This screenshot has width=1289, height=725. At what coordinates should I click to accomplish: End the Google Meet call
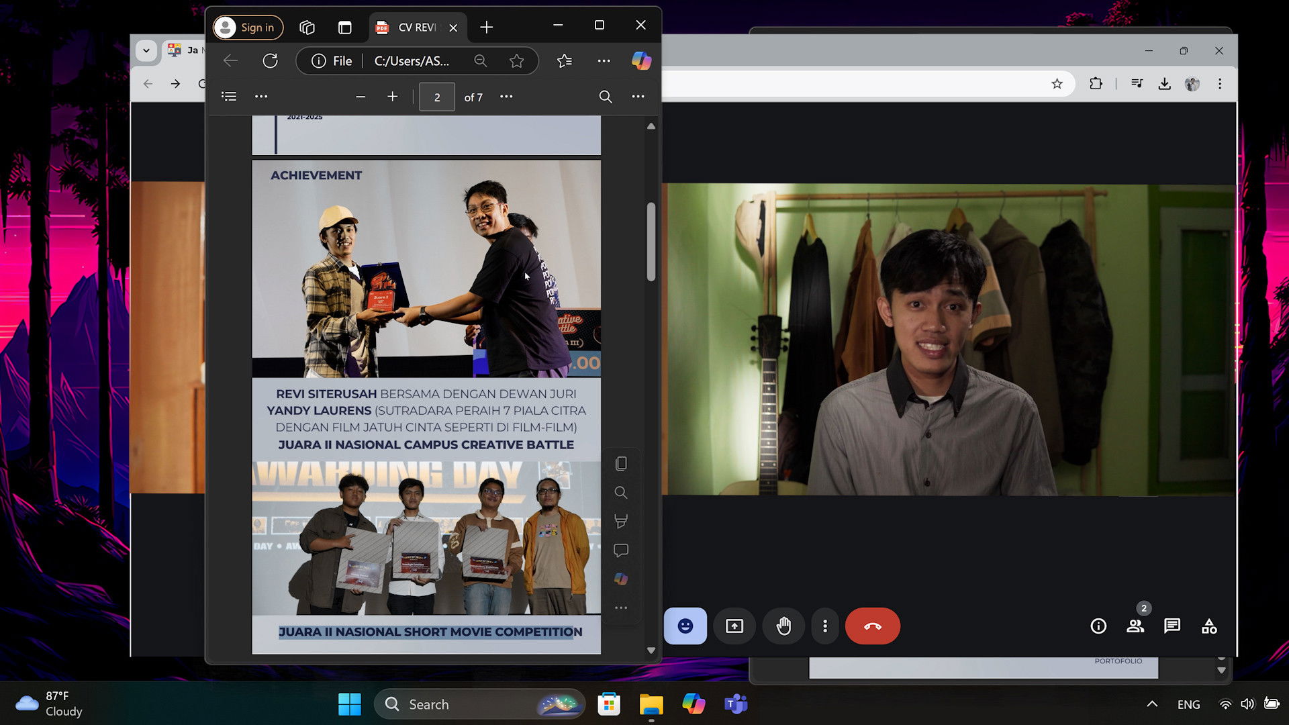coord(872,626)
